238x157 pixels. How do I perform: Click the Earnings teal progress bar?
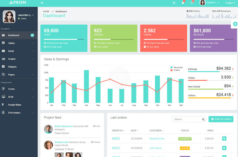click(203, 72)
